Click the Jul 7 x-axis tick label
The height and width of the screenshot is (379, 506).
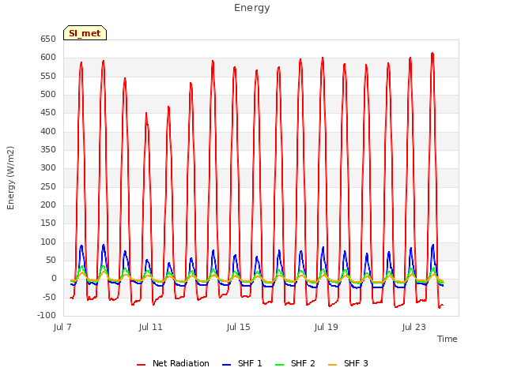[62, 327]
